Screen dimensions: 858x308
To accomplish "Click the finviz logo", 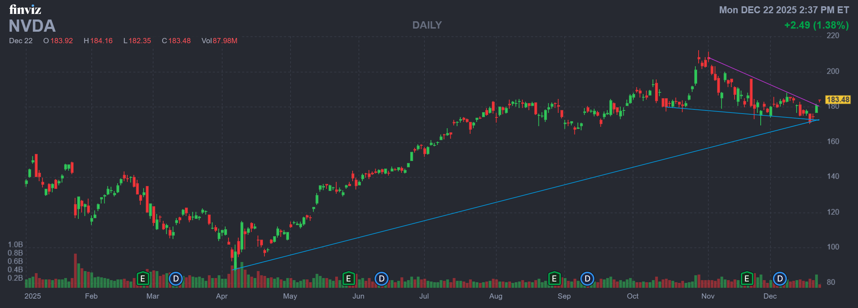I will coord(25,9).
